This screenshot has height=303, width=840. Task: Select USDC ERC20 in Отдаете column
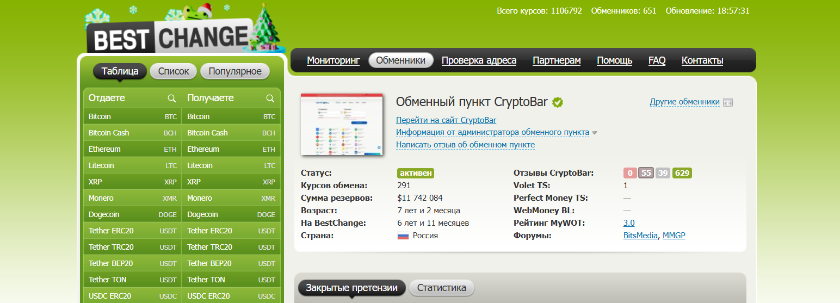pos(132,295)
